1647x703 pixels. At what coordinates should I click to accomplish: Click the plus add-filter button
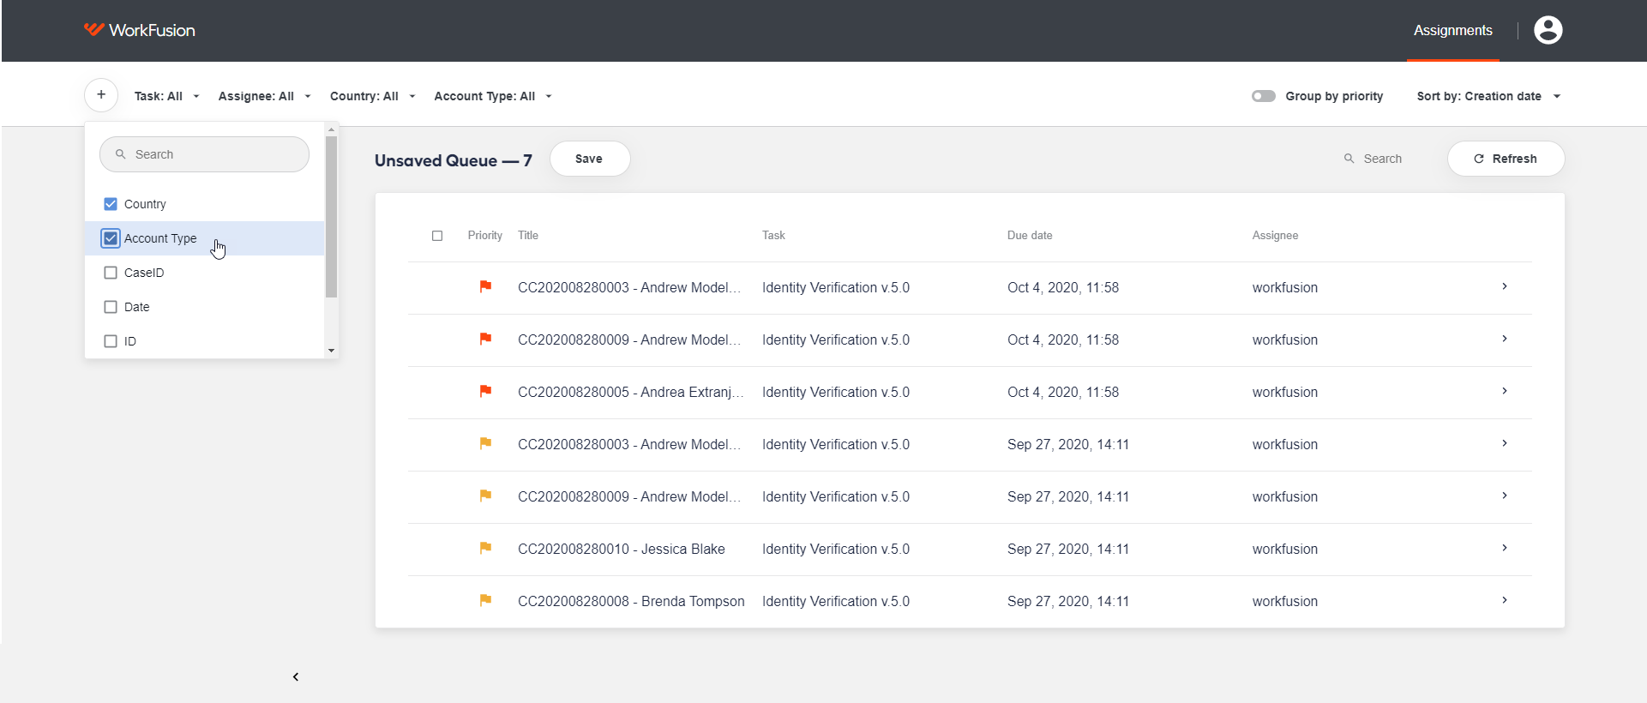click(101, 95)
